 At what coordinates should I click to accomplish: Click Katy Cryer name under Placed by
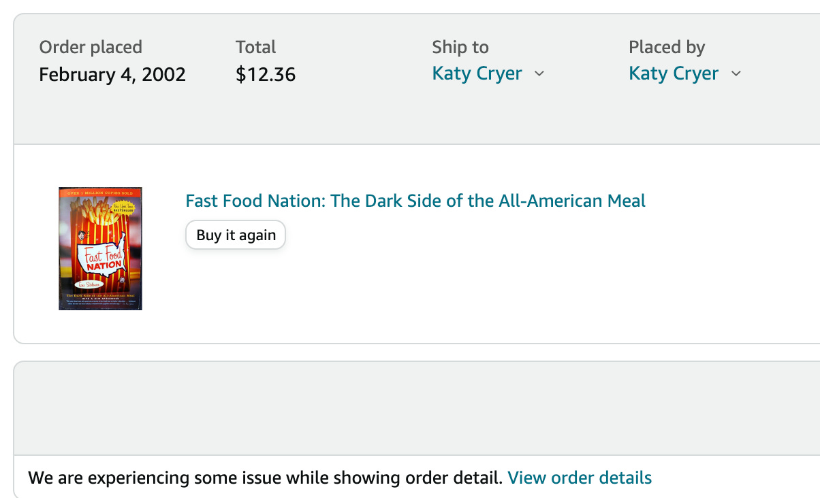(x=673, y=73)
